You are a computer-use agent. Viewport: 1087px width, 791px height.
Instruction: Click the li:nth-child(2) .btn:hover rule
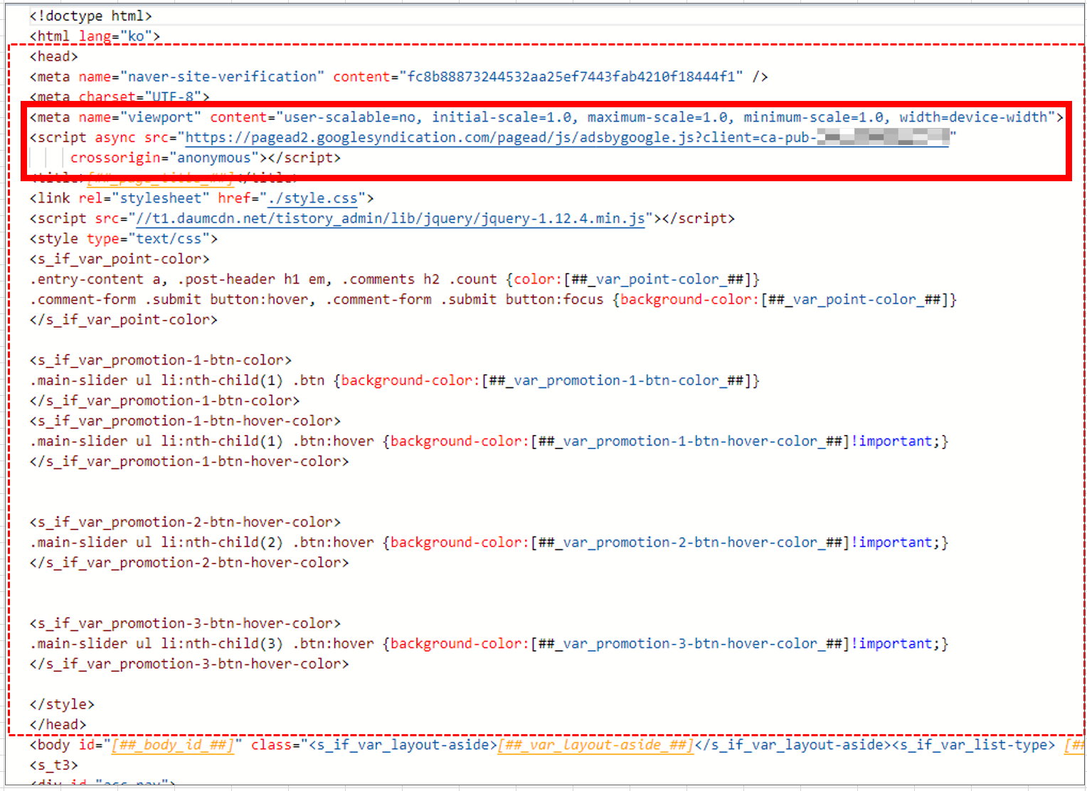(489, 543)
